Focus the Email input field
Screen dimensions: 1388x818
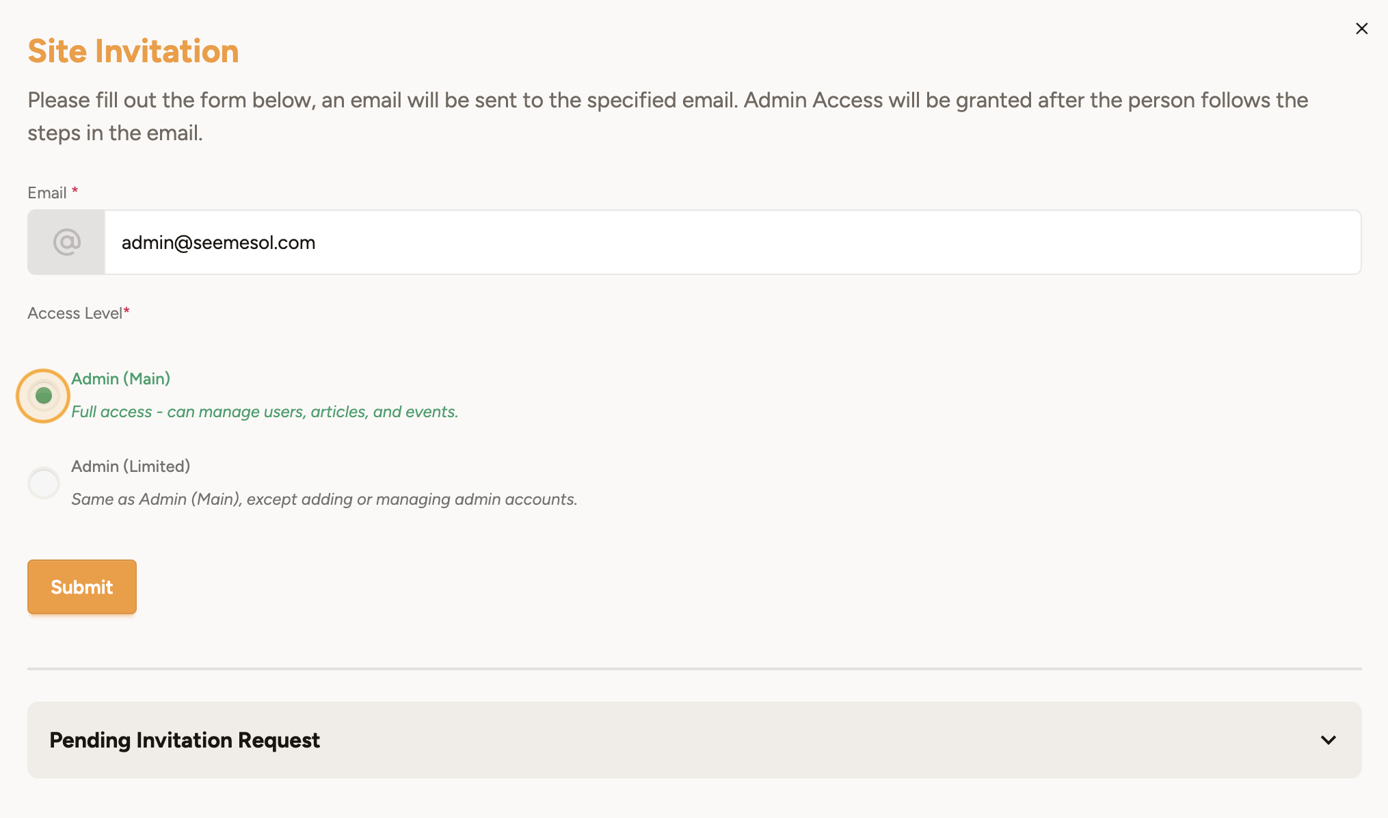coord(733,242)
